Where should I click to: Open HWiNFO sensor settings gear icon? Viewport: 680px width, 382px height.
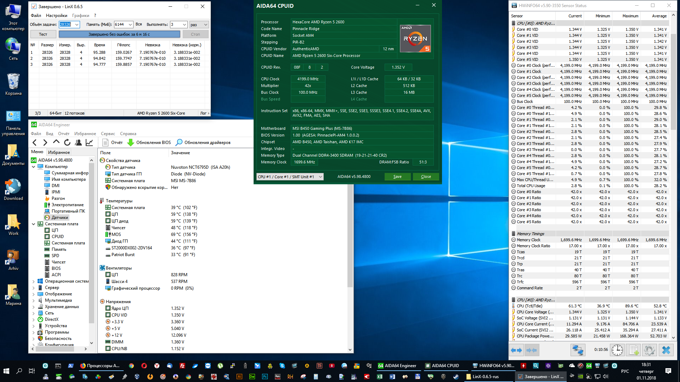pos(649,350)
